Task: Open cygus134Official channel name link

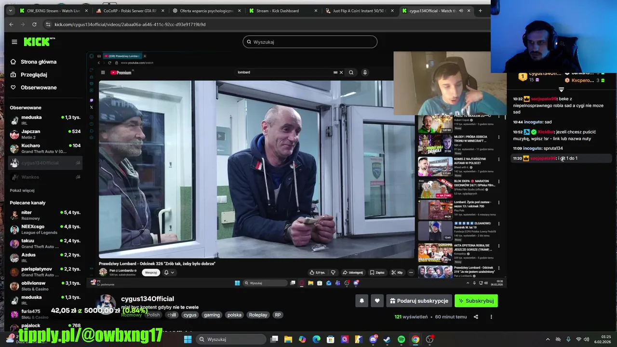Action: click(x=148, y=299)
